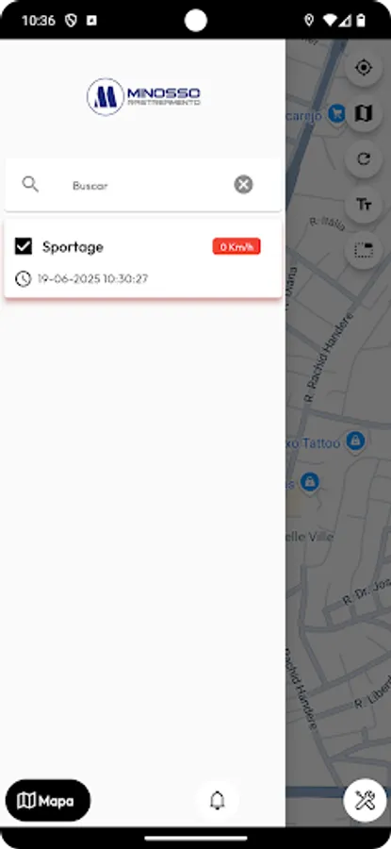This screenshot has width=391, height=849.
Task: Tap the Wi-Fi signal icon in status bar
Action: [330, 21]
